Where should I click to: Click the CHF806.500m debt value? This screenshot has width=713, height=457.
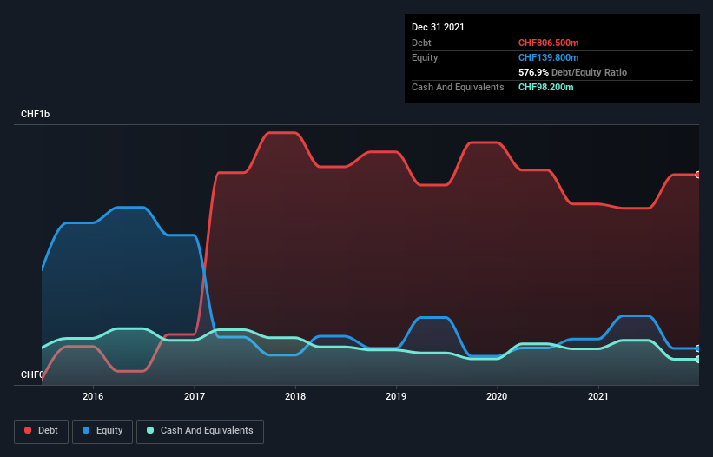click(548, 43)
